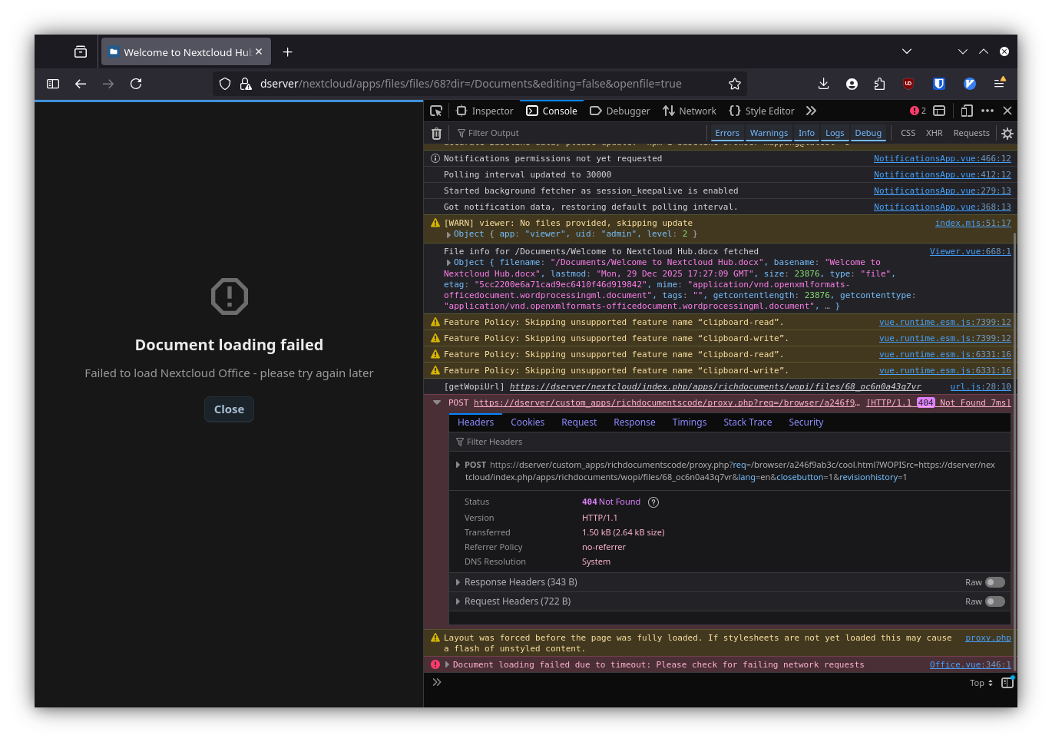Open console settings gear icon

1007,133
